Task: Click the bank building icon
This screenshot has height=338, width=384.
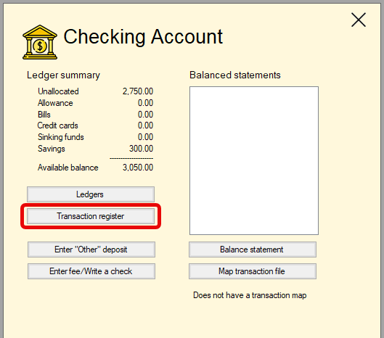Action: pyautogui.click(x=40, y=42)
